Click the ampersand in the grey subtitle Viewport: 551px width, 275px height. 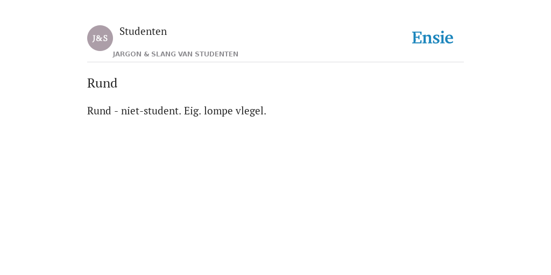(x=146, y=54)
